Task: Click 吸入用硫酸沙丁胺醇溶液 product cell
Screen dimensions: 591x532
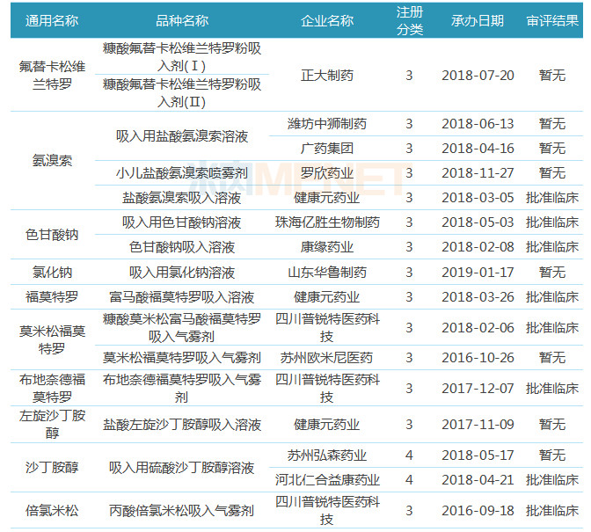Action: (182, 468)
